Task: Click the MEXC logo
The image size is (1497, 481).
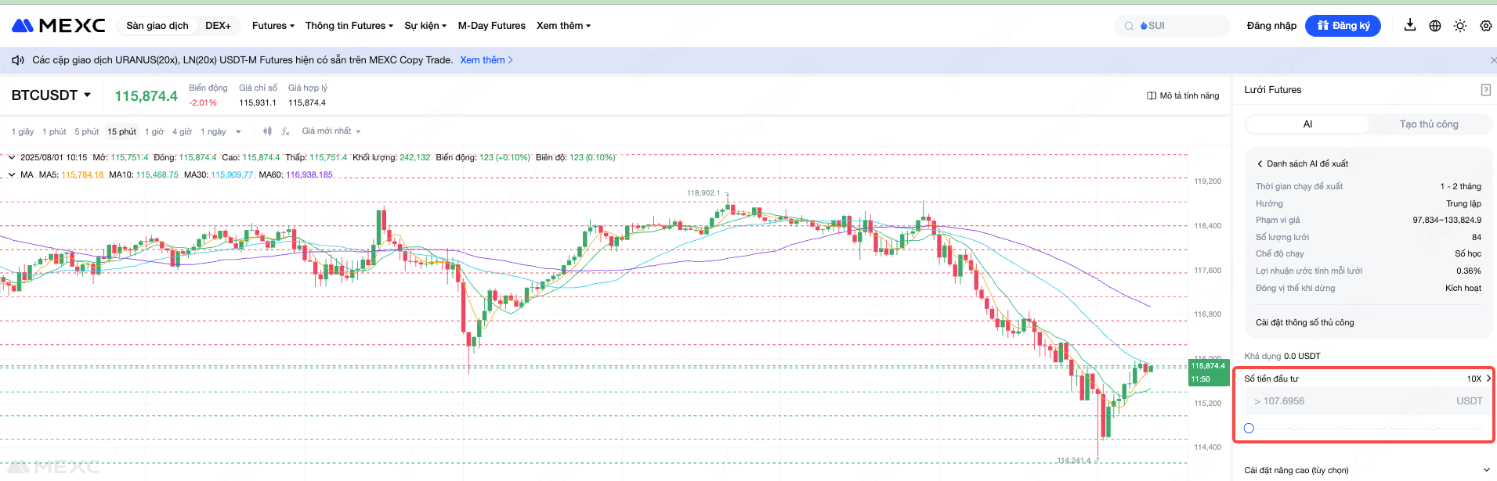Action: click(x=59, y=26)
